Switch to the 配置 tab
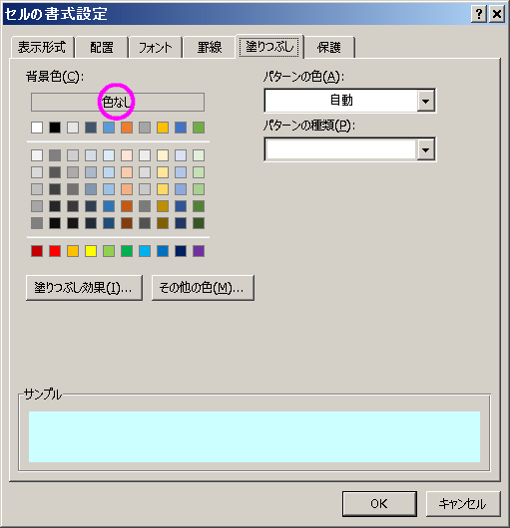The image size is (510, 528). [x=102, y=47]
